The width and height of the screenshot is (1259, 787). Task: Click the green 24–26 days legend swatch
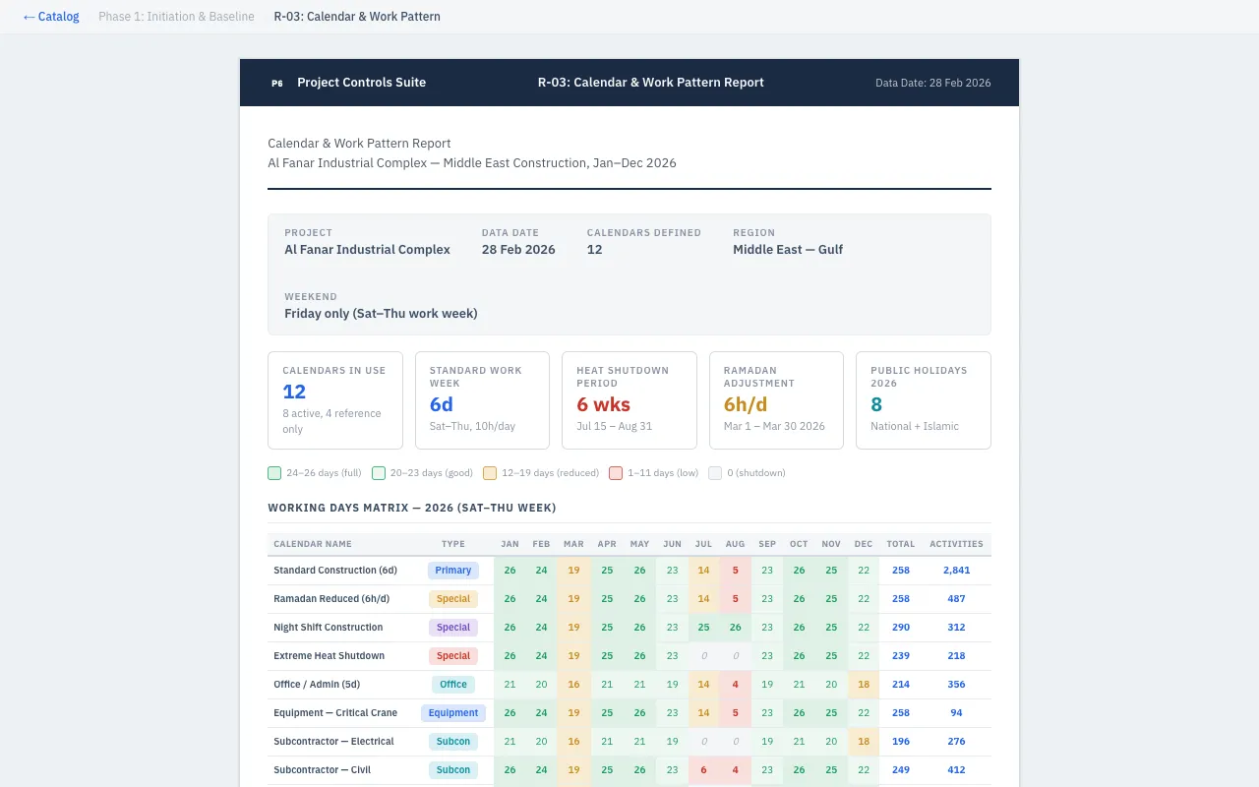(274, 473)
